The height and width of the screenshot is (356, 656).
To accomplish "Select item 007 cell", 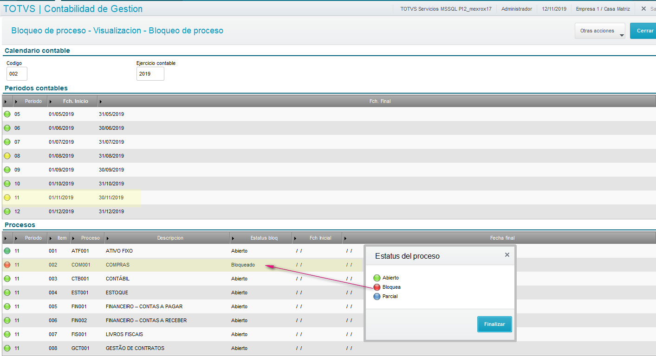I will coord(53,334).
